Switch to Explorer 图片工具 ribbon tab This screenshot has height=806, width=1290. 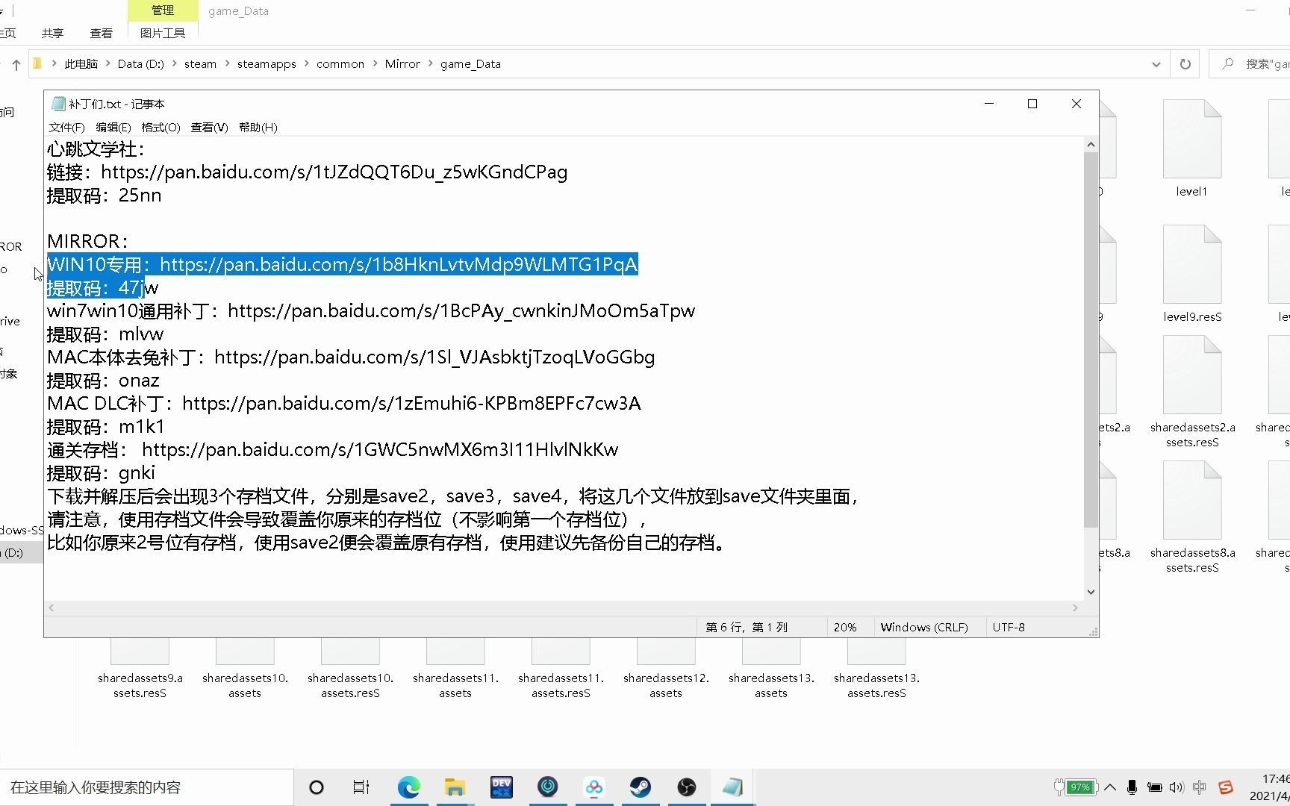(163, 33)
